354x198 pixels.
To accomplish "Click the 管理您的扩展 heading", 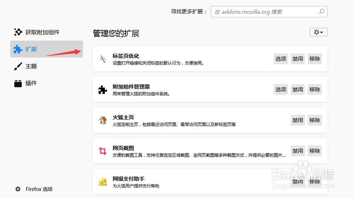I will (116, 33).
